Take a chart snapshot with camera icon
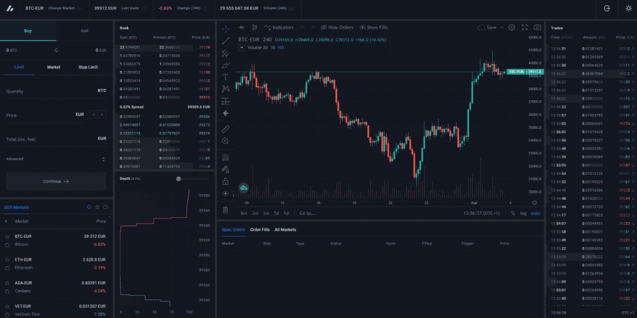Screen dimensions: 637x318 [x=536, y=27]
